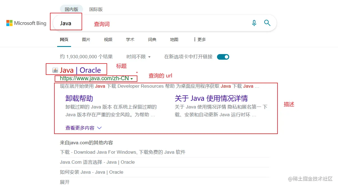Select the 网页 search tab
This screenshot has width=338, height=187.
pos(64,40)
